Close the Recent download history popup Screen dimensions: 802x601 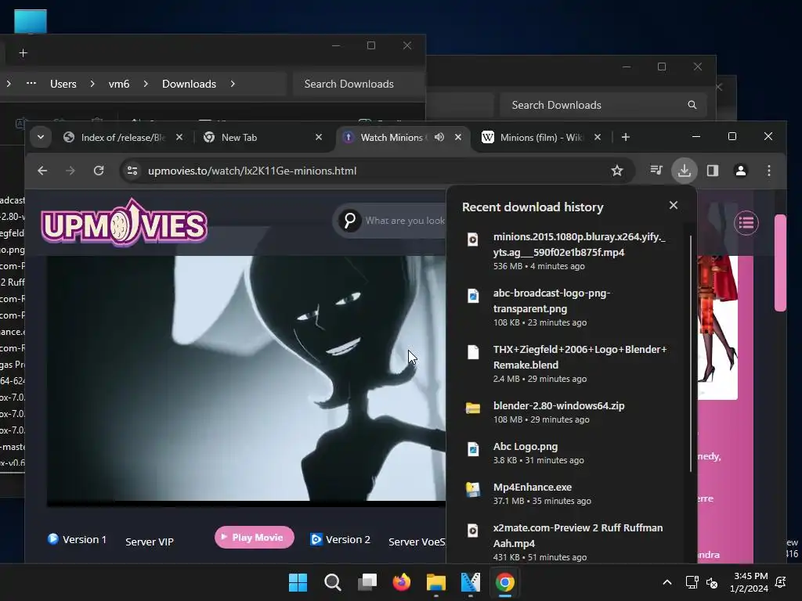[673, 205]
